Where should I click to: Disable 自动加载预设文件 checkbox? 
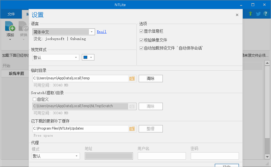[142, 48]
